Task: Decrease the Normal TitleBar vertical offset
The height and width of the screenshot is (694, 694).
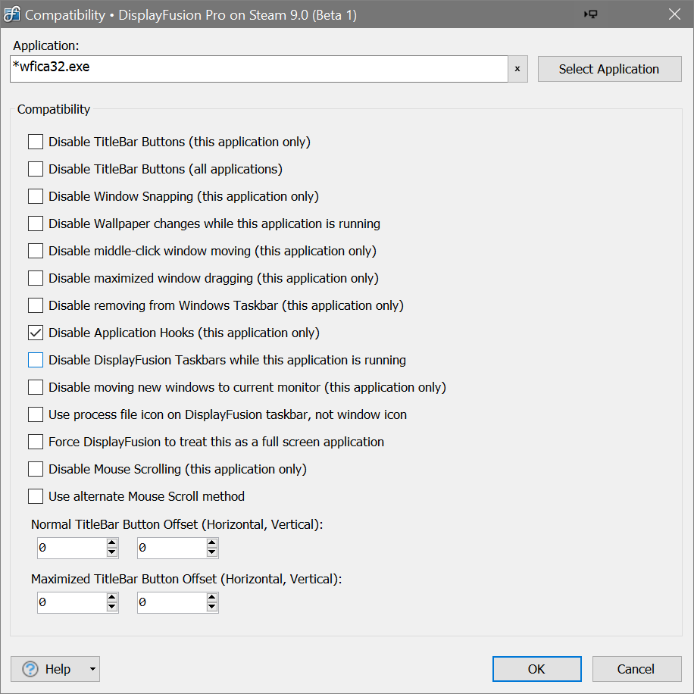Action: 212,552
